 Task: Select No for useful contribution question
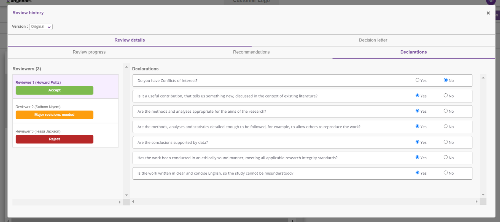click(x=446, y=95)
